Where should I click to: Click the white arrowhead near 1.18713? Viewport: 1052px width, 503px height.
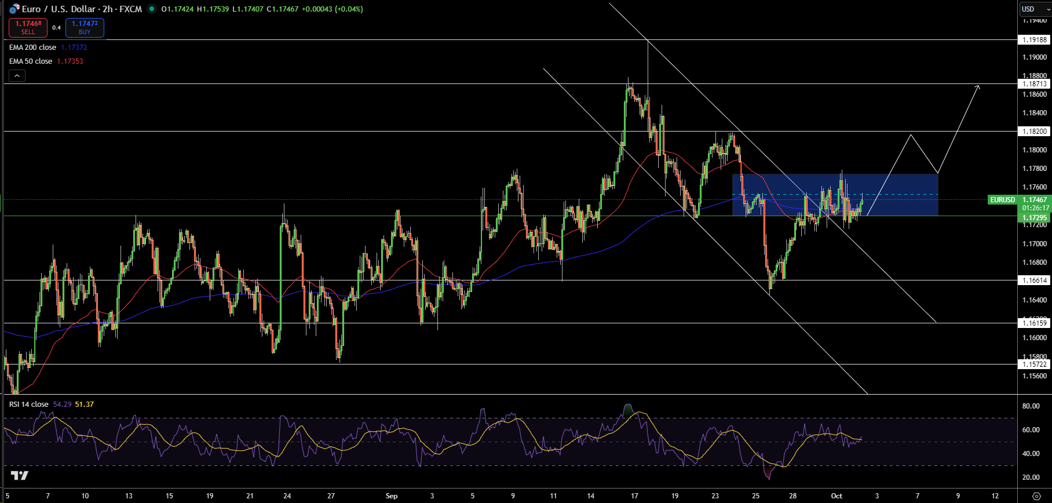(977, 88)
